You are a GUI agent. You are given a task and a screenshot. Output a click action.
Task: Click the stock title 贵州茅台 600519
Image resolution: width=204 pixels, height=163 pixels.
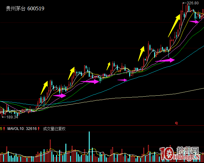tap(25, 9)
